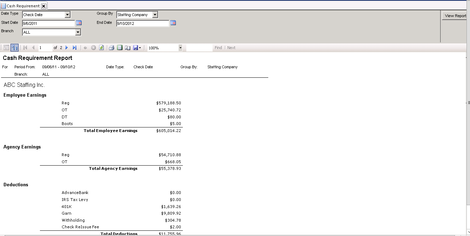The width and height of the screenshot is (470, 236).
Task: Click back to parent report arrow
Action: click(85, 48)
